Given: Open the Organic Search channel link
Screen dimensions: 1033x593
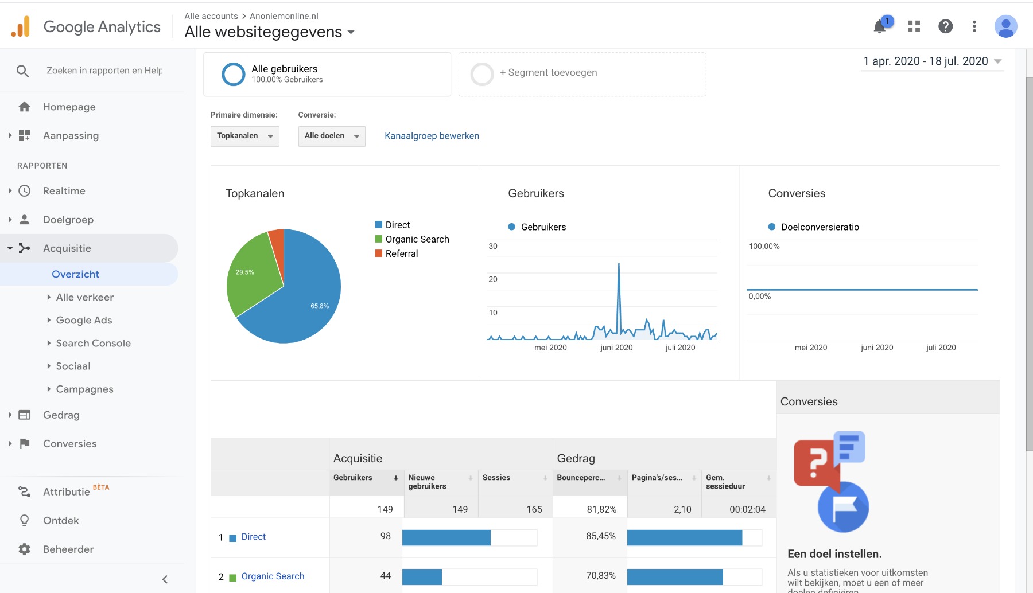Looking at the screenshot, I should 273,576.
